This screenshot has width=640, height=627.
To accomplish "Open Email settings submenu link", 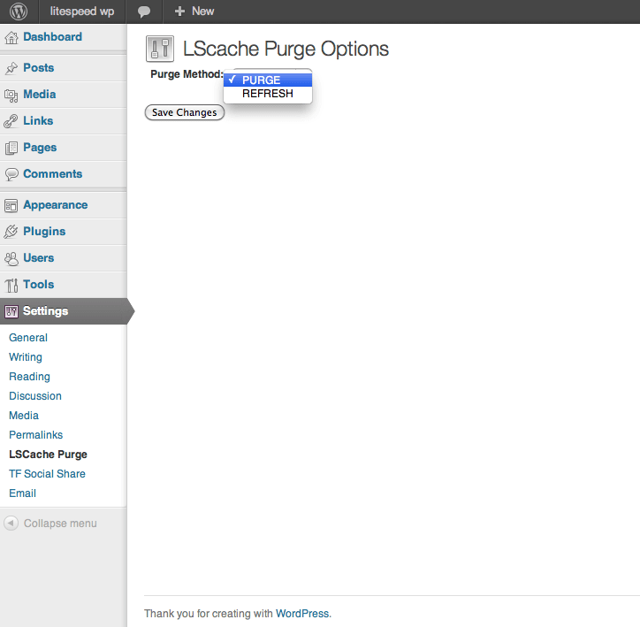I will coord(22,493).
